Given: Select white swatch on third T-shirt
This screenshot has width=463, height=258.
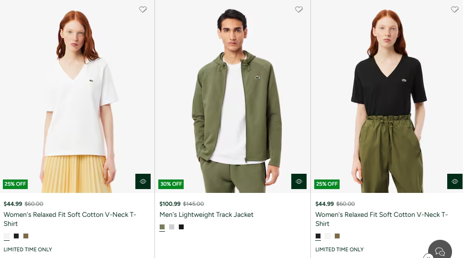Looking at the screenshot, I should 328,236.
